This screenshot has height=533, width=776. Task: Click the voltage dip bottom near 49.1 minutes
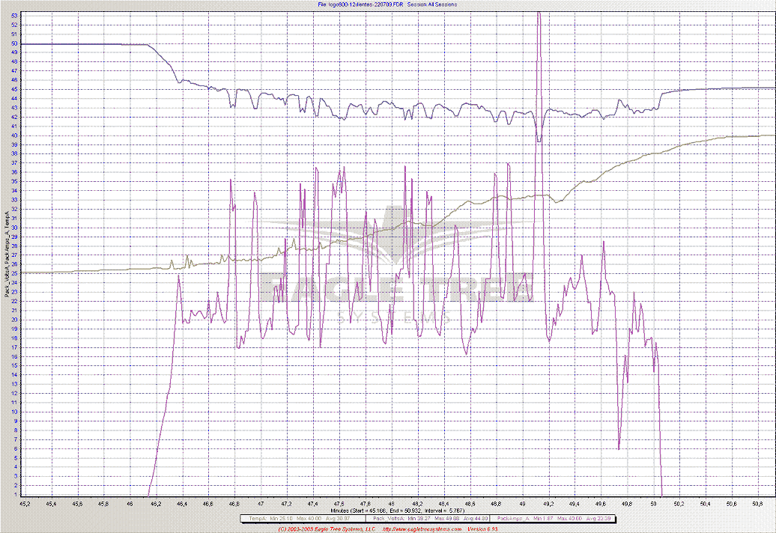[539, 141]
